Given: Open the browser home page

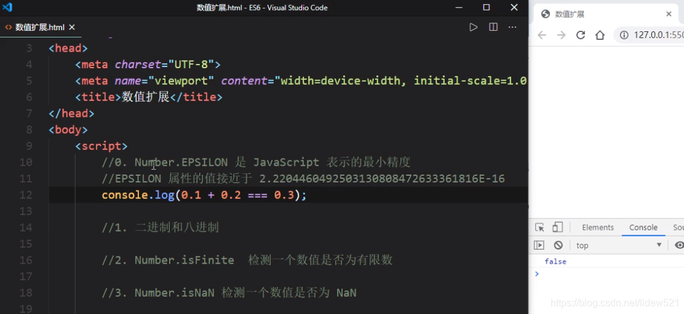Looking at the screenshot, I should pos(600,35).
